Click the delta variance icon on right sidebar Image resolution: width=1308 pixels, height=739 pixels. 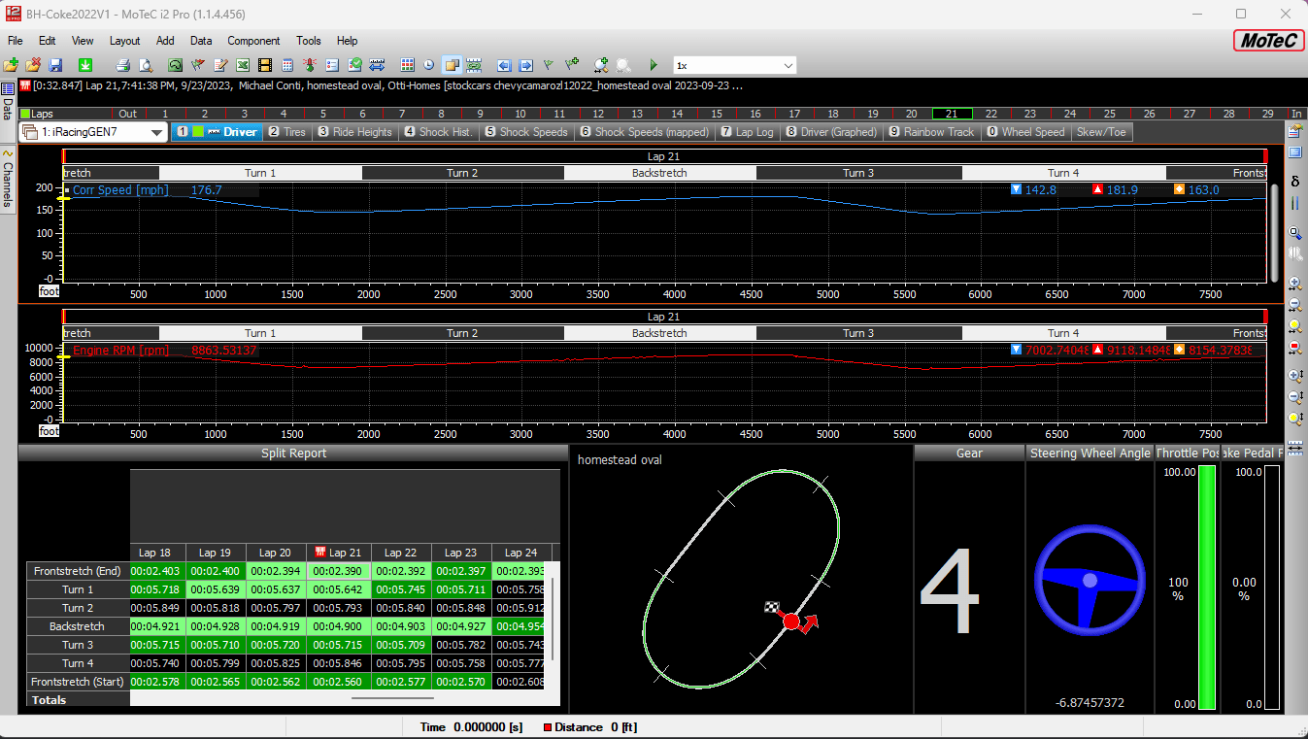[x=1294, y=181]
